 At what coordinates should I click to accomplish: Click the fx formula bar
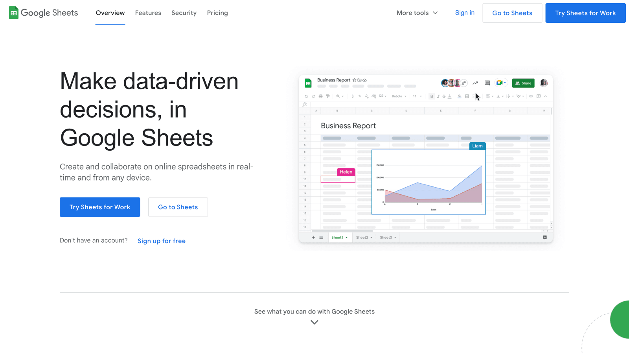(x=426, y=104)
